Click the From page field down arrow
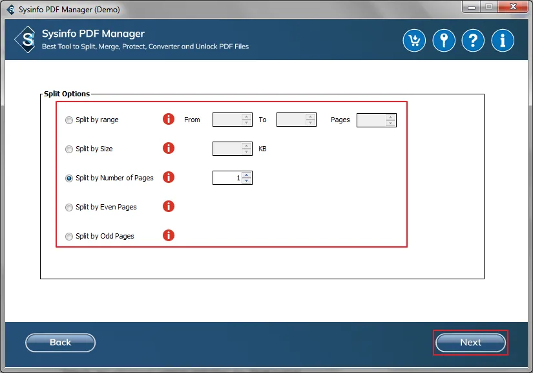This screenshot has height=373, width=533. point(246,122)
